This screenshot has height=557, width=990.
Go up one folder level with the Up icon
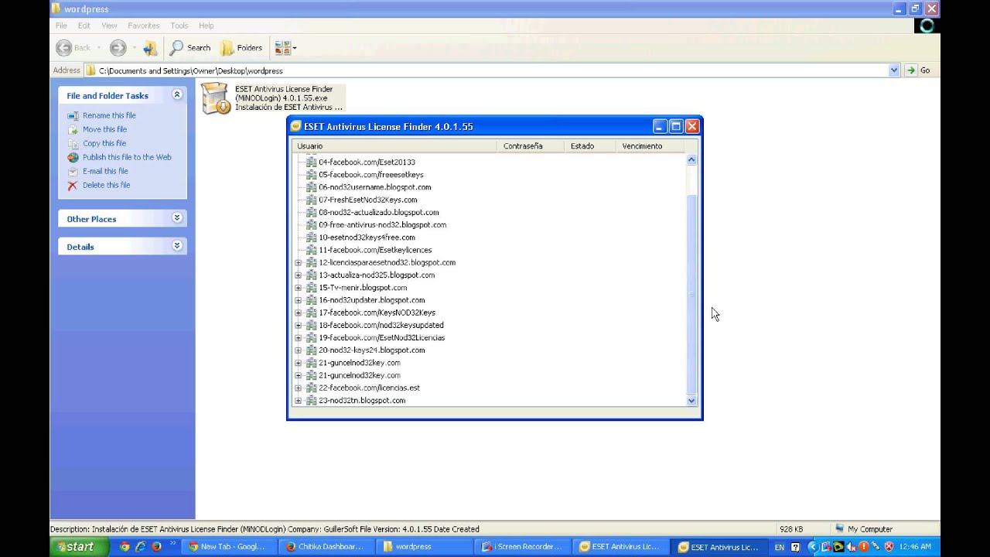click(150, 48)
